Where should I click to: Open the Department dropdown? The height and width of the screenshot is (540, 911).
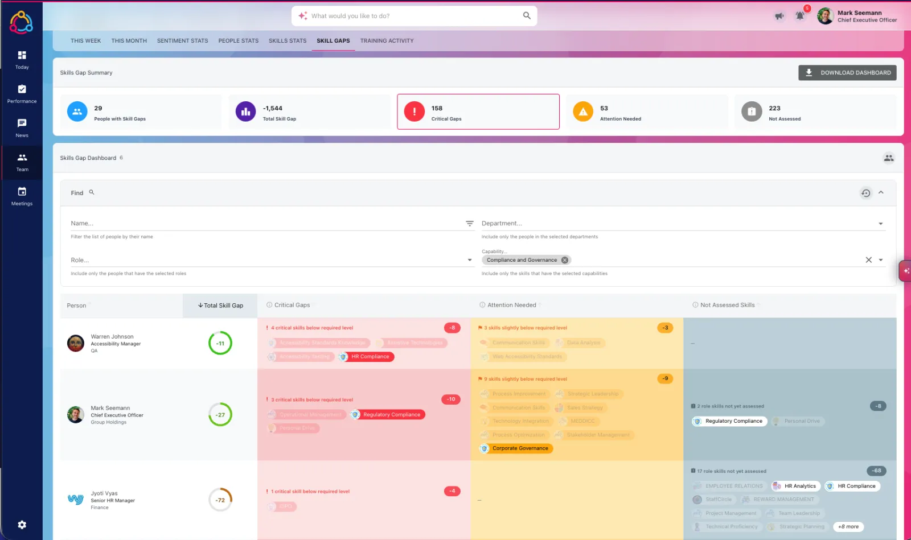pyautogui.click(x=683, y=224)
